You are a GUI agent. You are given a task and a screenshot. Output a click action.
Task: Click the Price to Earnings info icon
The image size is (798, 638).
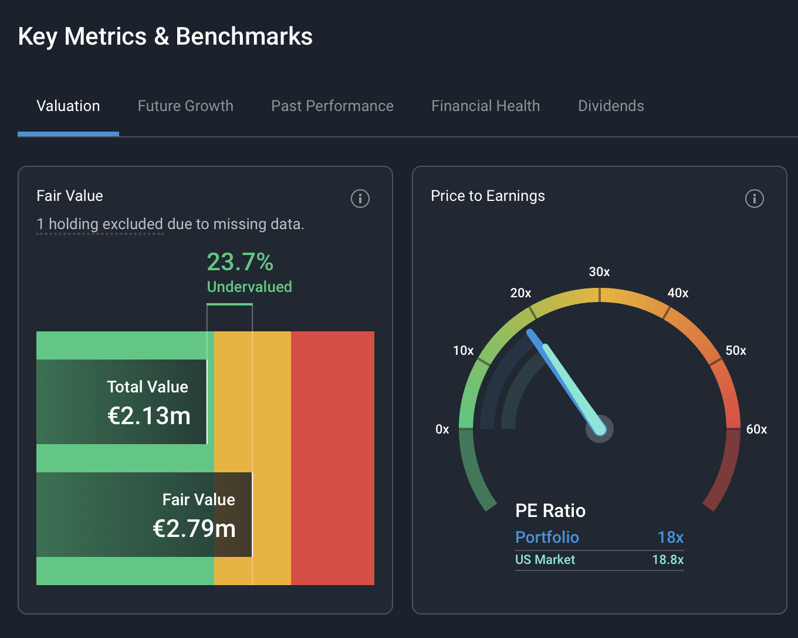[x=754, y=199]
